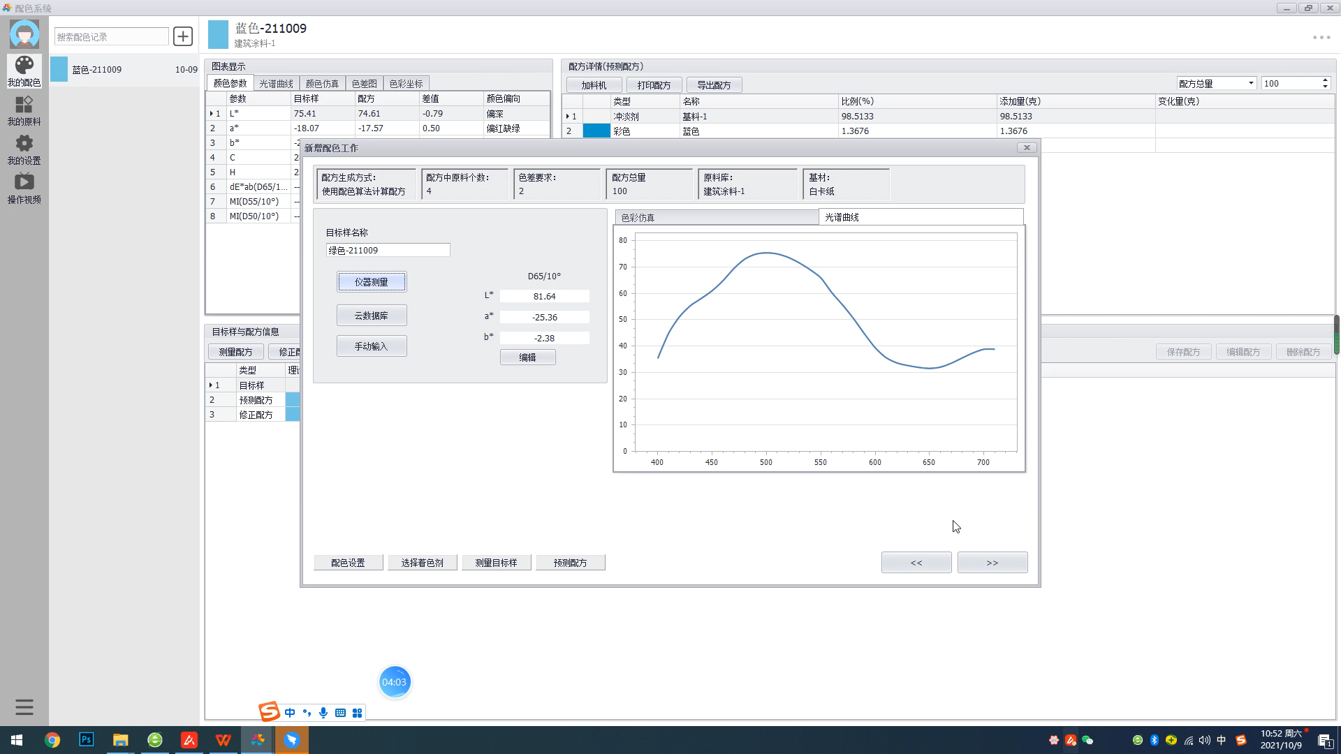Image resolution: width=1341 pixels, height=754 pixels.
Task: Click the 目标样名称 input field
Action: [388, 251]
